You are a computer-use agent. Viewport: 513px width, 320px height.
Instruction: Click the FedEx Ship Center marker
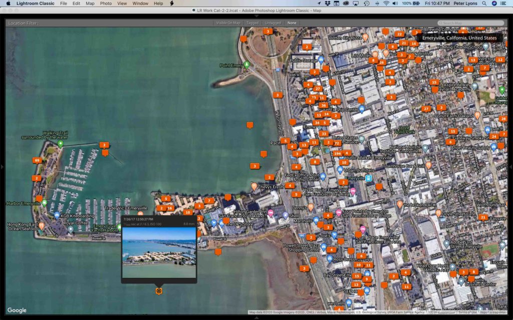tap(362, 108)
